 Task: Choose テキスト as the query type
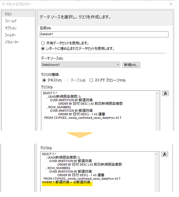(x=44, y=80)
